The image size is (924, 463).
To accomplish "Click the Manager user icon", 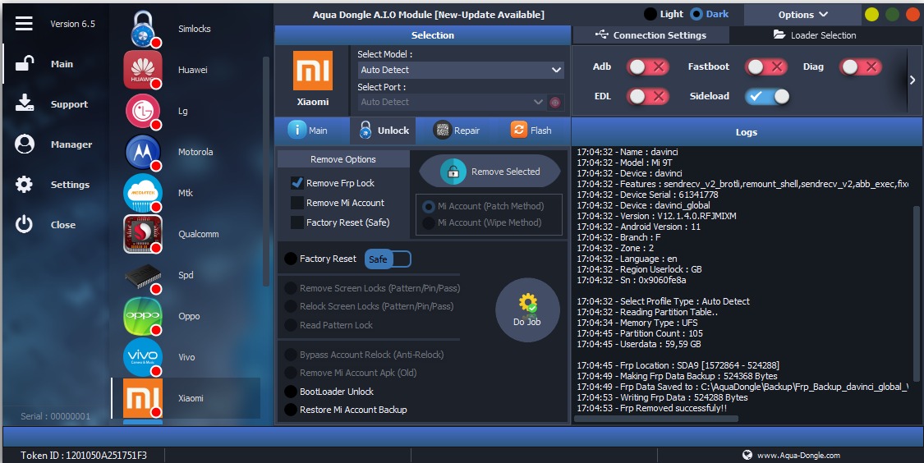I will pyautogui.click(x=24, y=144).
